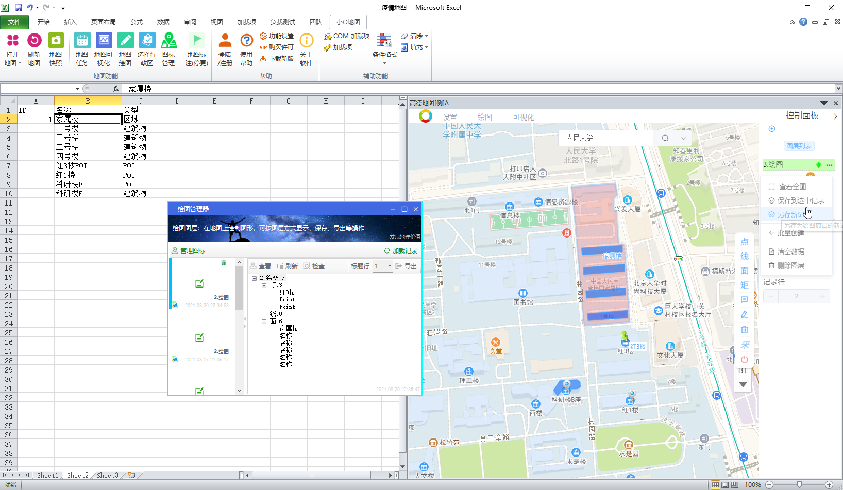Click the plus stepper beside 记录行
843x490 pixels.
[x=822, y=296]
